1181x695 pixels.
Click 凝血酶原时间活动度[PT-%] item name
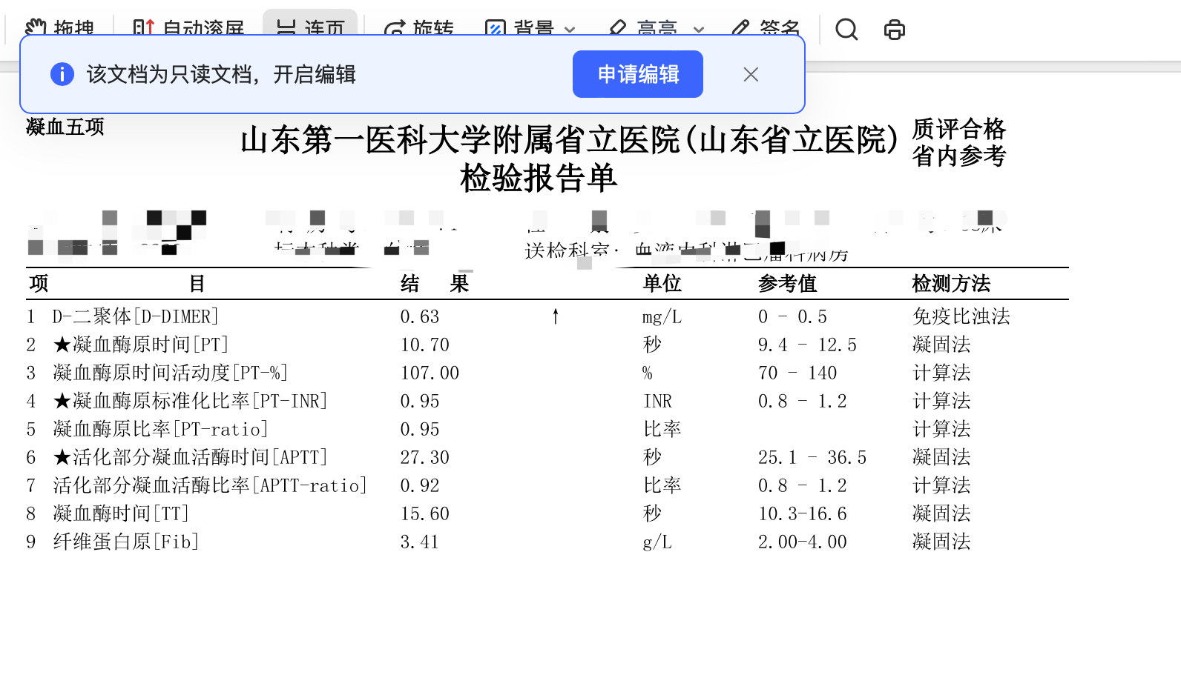point(170,373)
